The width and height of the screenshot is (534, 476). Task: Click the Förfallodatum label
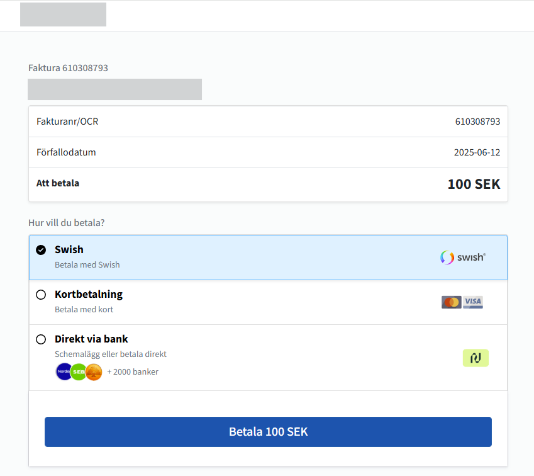point(66,152)
